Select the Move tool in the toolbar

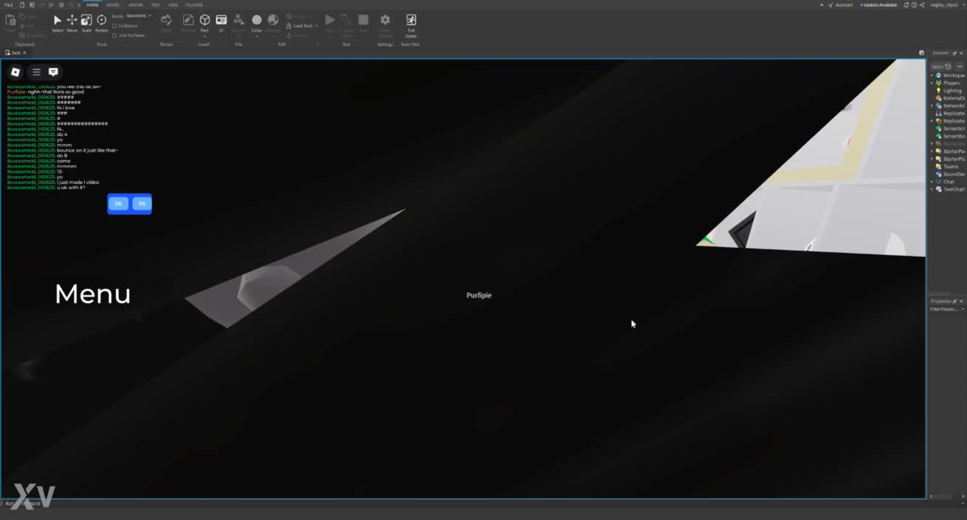coord(72,21)
